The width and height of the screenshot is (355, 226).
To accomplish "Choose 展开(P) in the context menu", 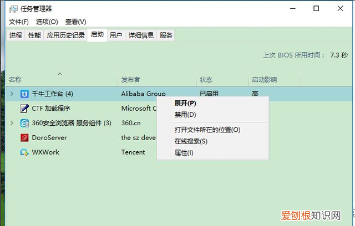I will tap(212, 103).
